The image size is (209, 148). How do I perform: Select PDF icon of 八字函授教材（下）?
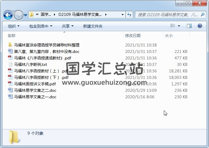pos(10,77)
